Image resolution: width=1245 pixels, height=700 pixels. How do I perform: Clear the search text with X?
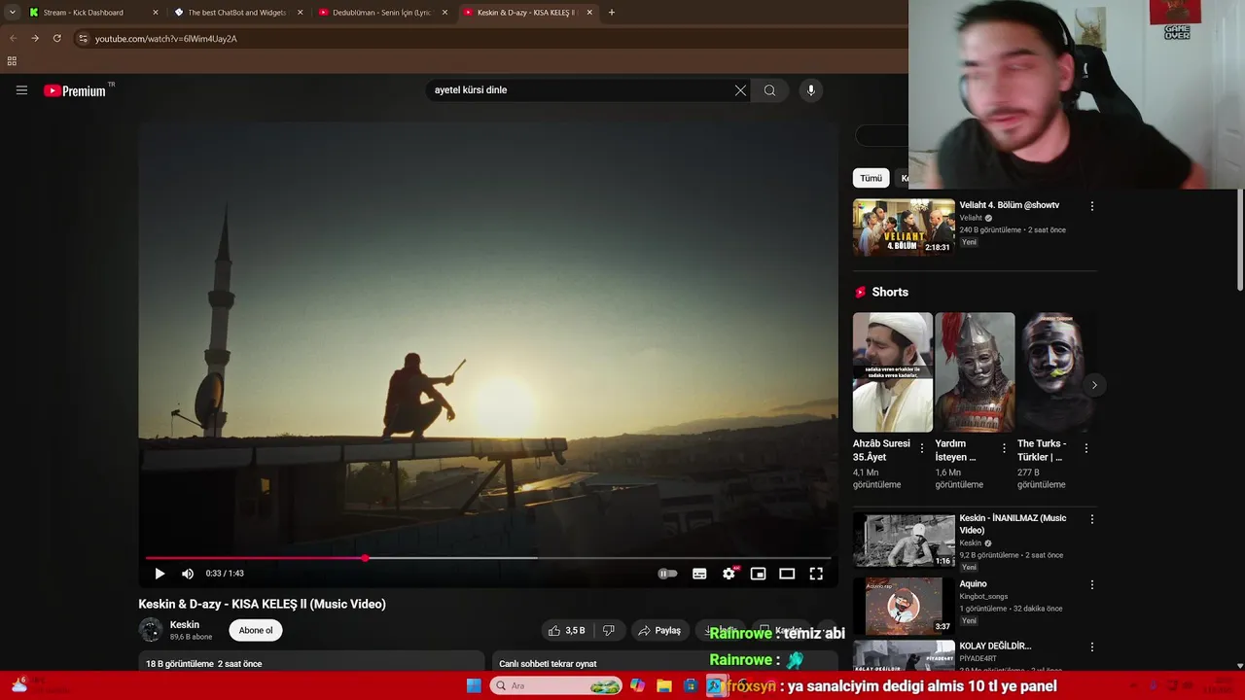740,90
